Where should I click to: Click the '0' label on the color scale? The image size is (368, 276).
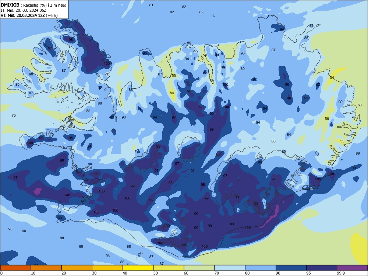1,273
